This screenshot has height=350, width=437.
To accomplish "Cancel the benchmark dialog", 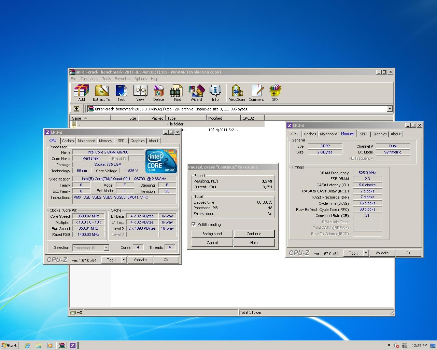I will click(x=212, y=243).
